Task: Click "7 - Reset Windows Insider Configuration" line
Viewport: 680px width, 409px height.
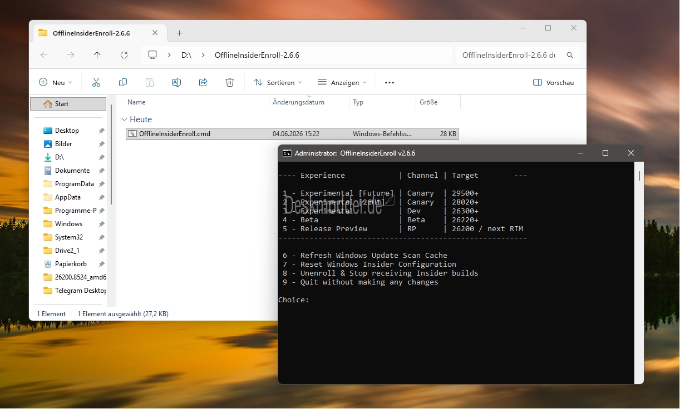Action: (369, 265)
